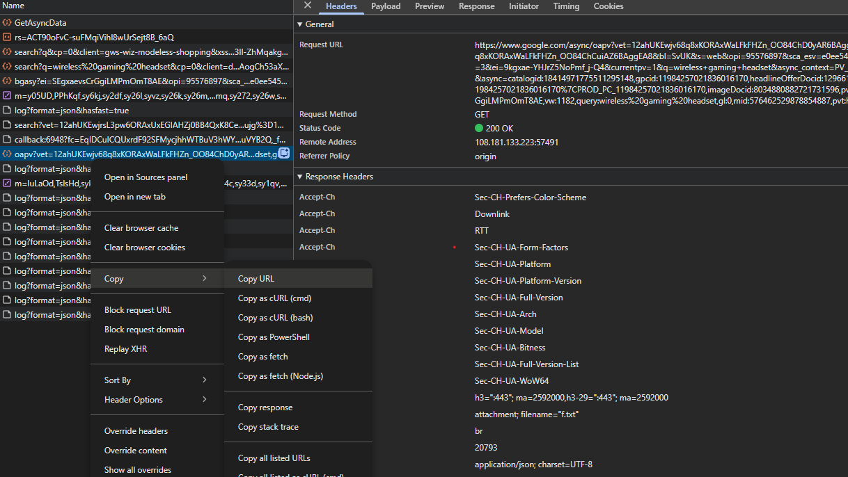Image resolution: width=848 pixels, height=477 pixels.
Task: Click the purple stylesheet icon beside m=y05UD request
Action: pyautogui.click(x=7, y=96)
